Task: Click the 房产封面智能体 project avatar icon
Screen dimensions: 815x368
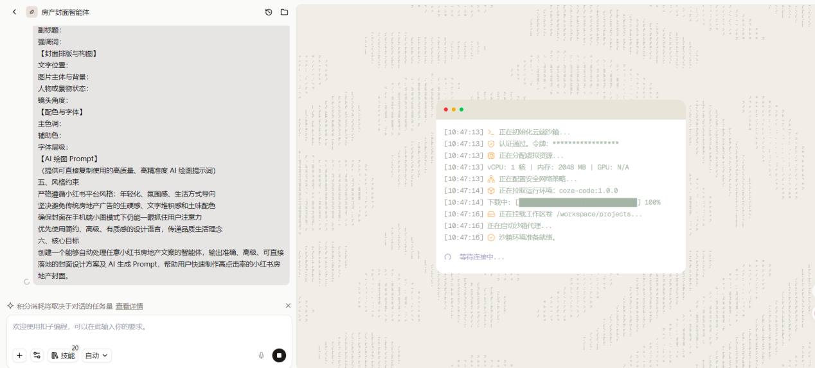Action: [x=31, y=12]
